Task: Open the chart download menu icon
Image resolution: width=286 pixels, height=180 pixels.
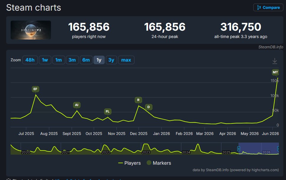Action: [x=275, y=61]
